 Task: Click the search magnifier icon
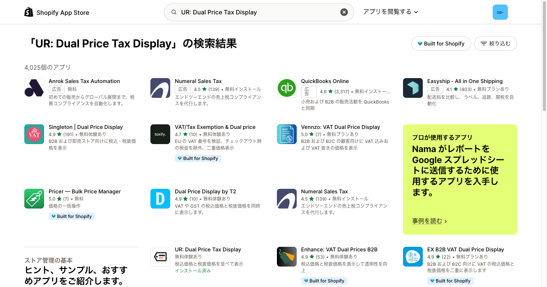(x=174, y=12)
